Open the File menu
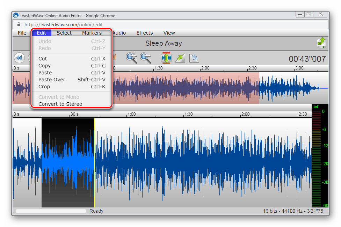The image size is (341, 227). pyautogui.click(x=22, y=33)
